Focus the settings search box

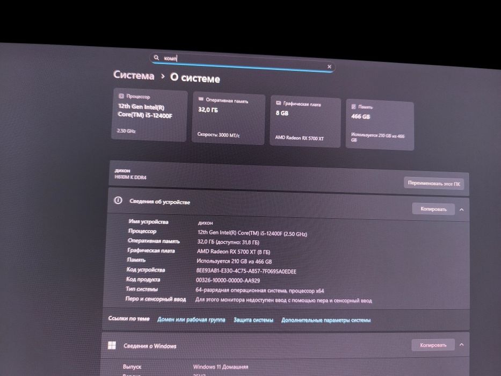[242, 62]
